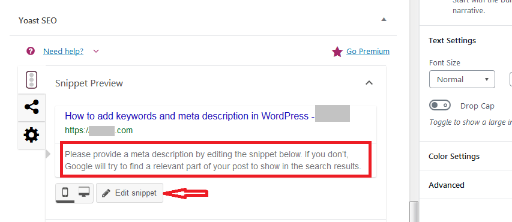
Task: Click the Go Premium star icon
Action: [x=337, y=52]
